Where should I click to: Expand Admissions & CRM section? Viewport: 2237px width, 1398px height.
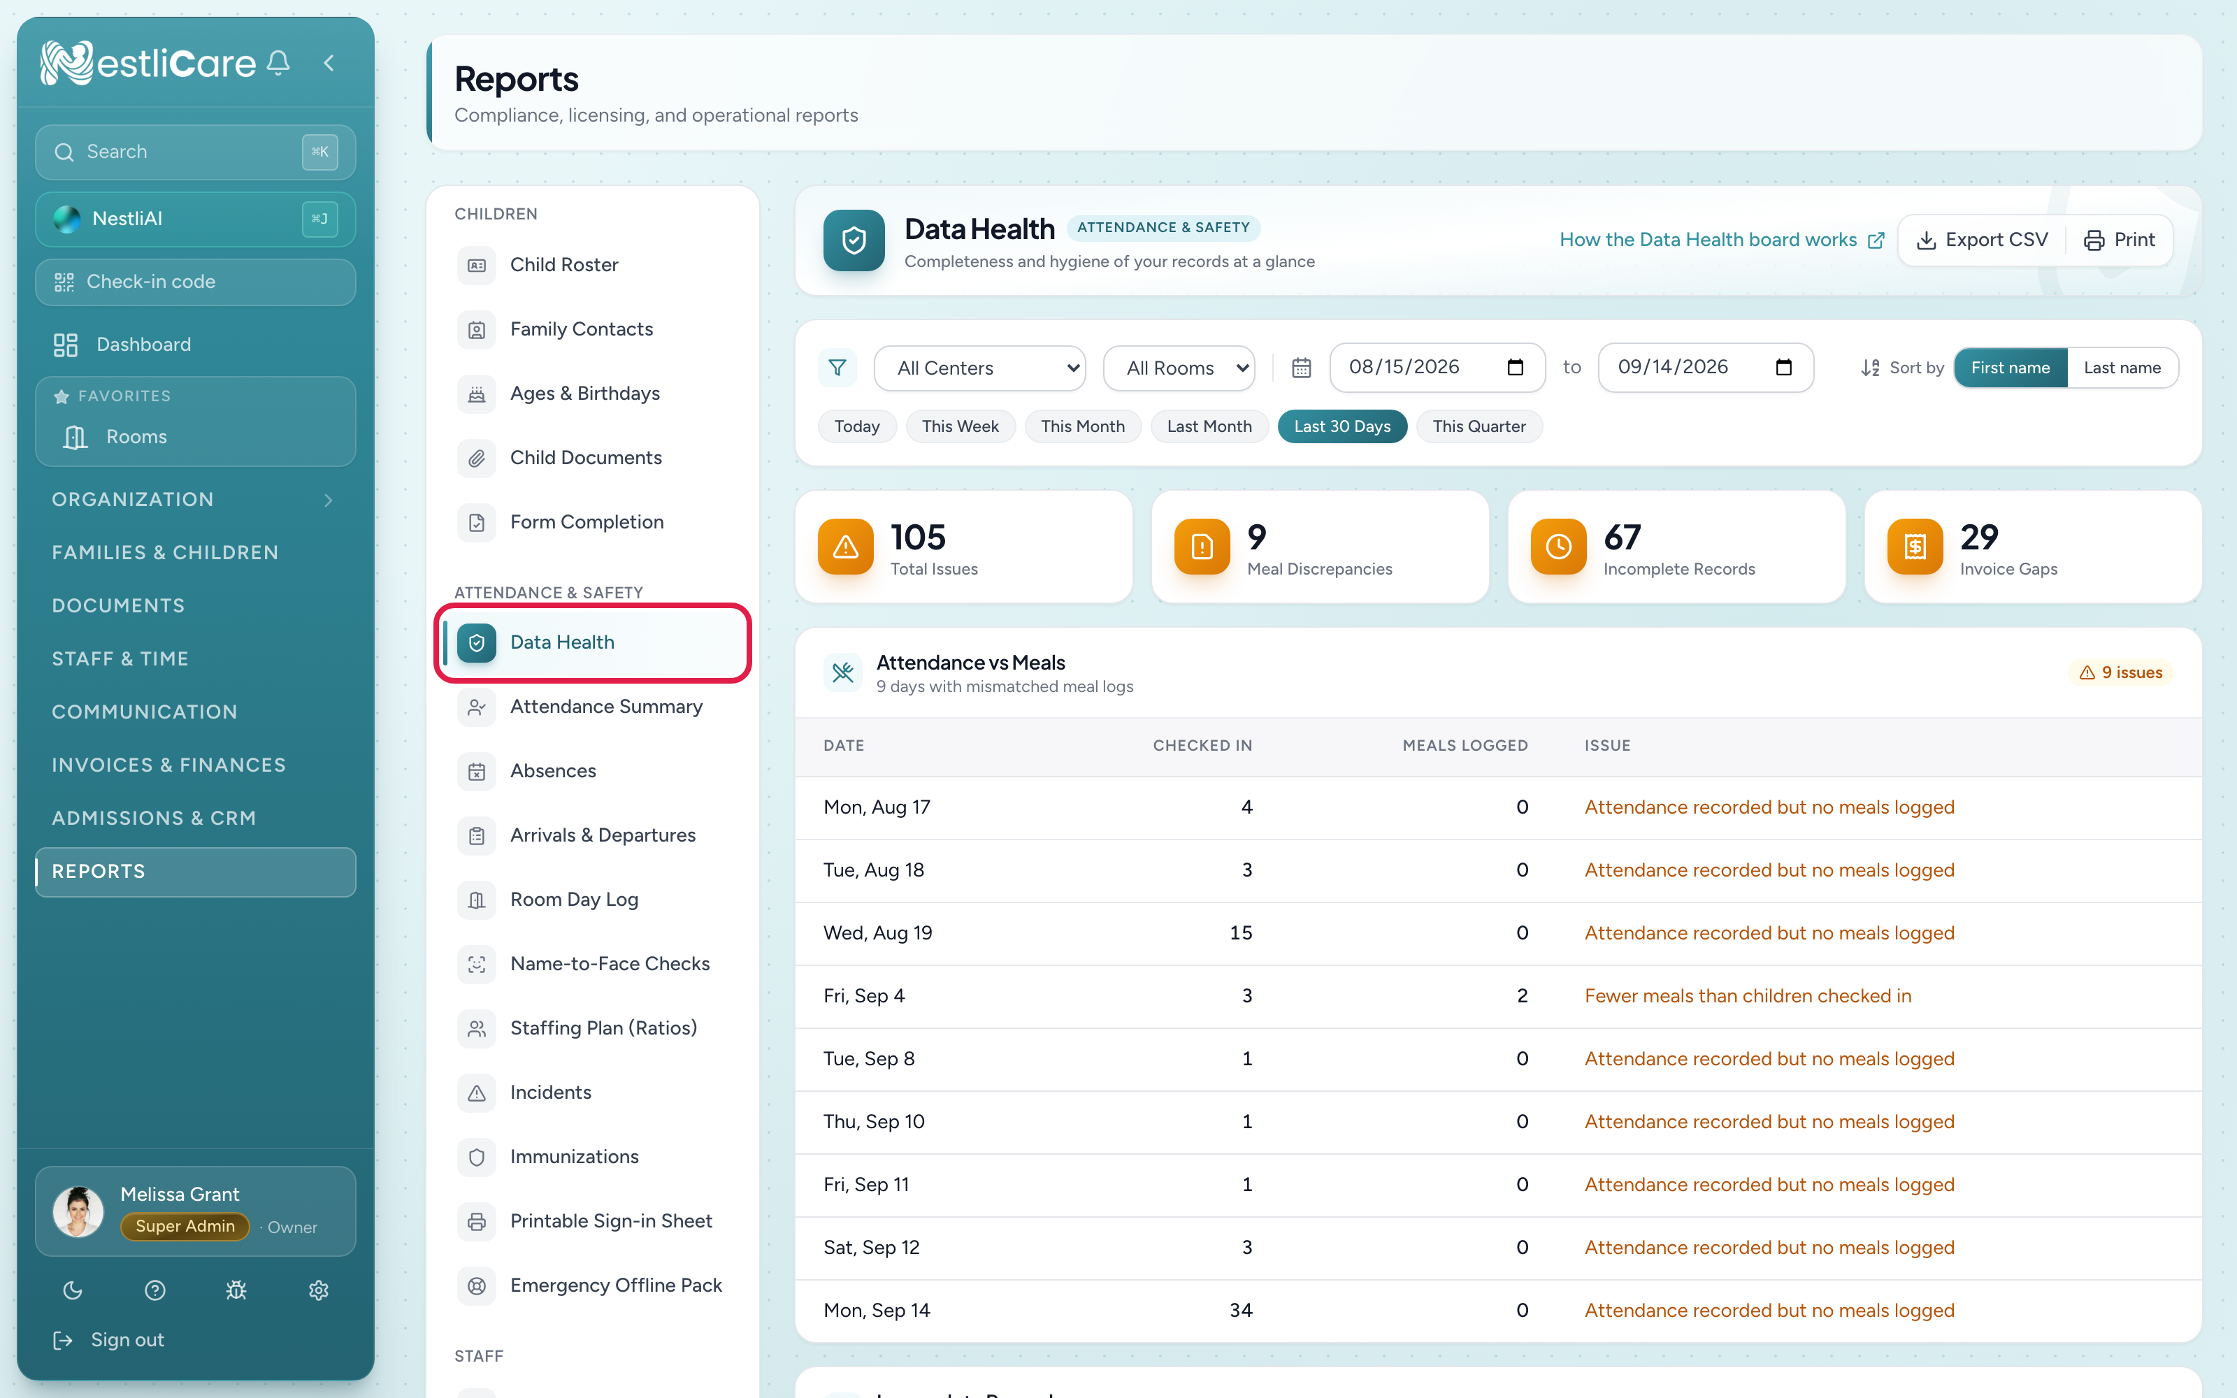click(195, 819)
